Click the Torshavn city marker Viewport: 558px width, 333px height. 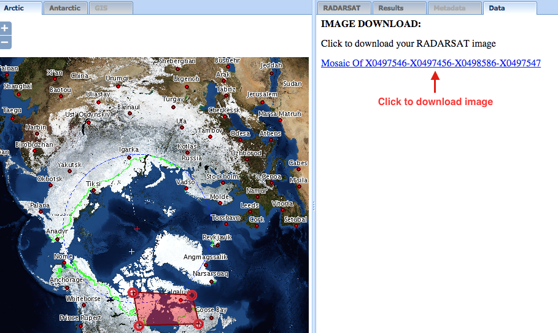point(227,224)
